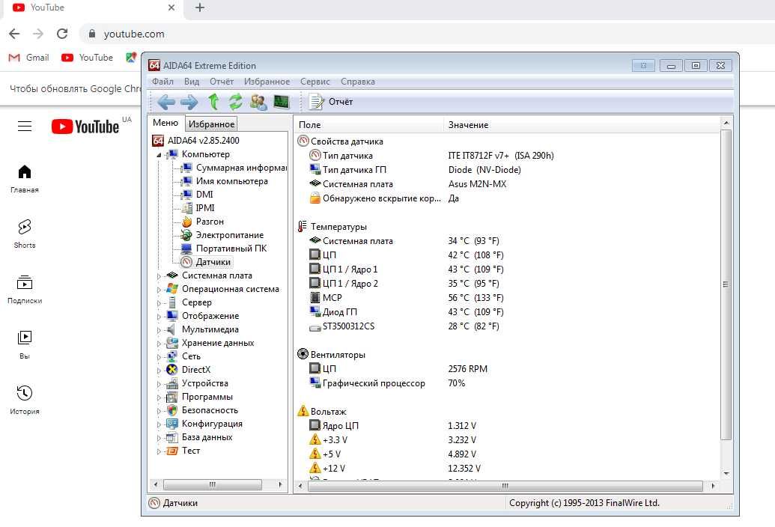This screenshot has height=527, width=775.
Task: Collapse the Компьютер tree node
Action: [159, 155]
